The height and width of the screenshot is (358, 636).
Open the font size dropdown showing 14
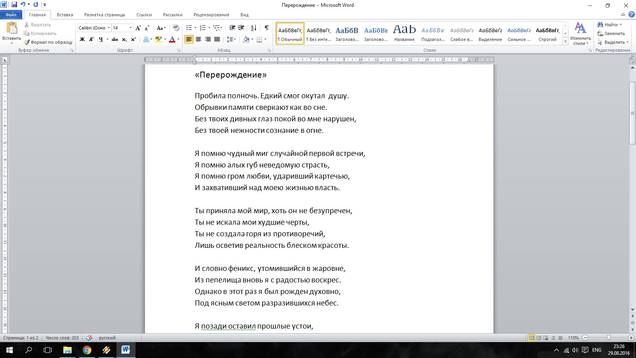[x=130, y=28]
